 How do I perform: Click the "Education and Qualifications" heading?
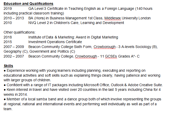click(29, 4)
